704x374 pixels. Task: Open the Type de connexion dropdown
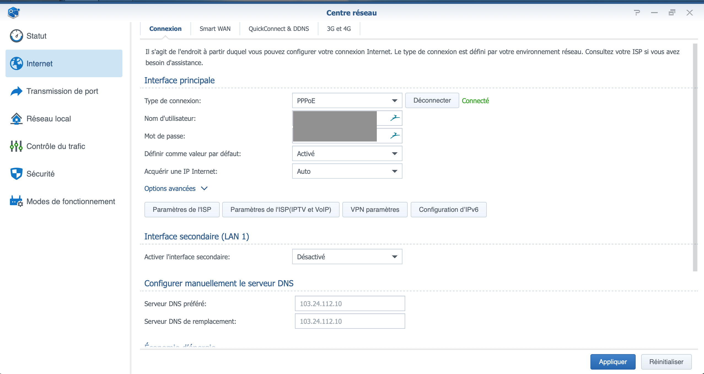[347, 101]
